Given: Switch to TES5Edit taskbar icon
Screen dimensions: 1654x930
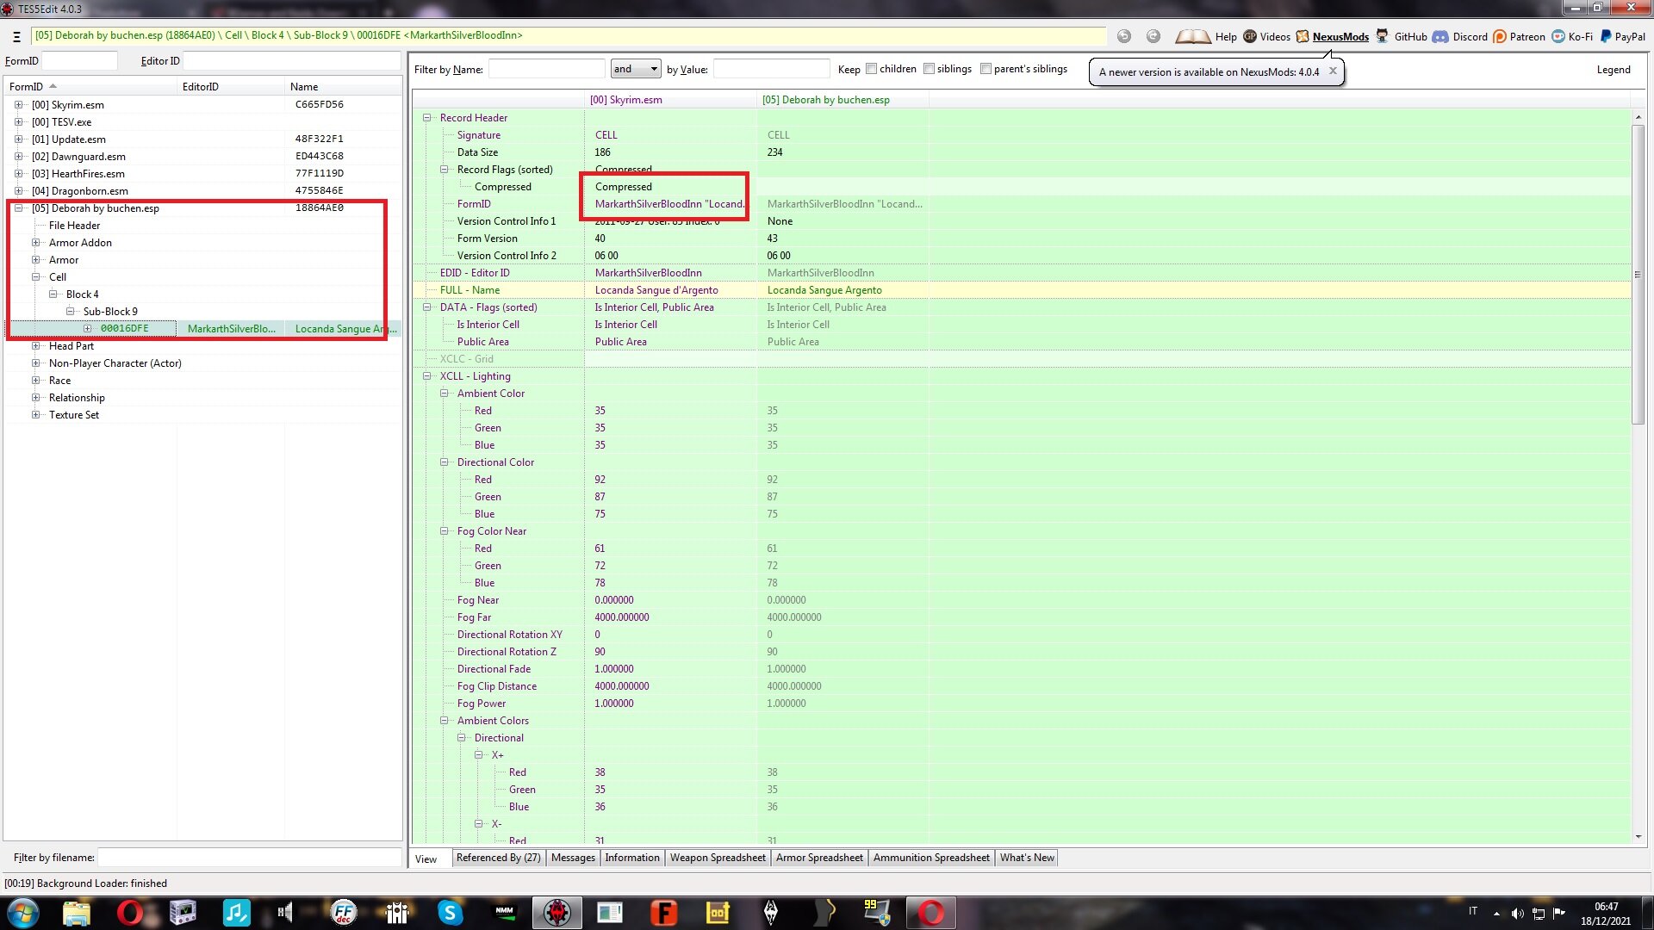Looking at the screenshot, I should (557, 913).
